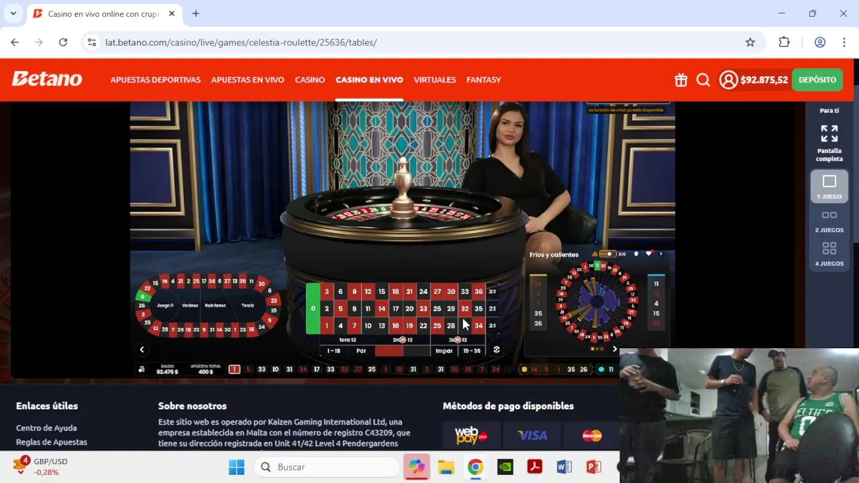Open PowerPoint from the taskbar
This screenshot has height=483, width=859.
tap(593, 467)
